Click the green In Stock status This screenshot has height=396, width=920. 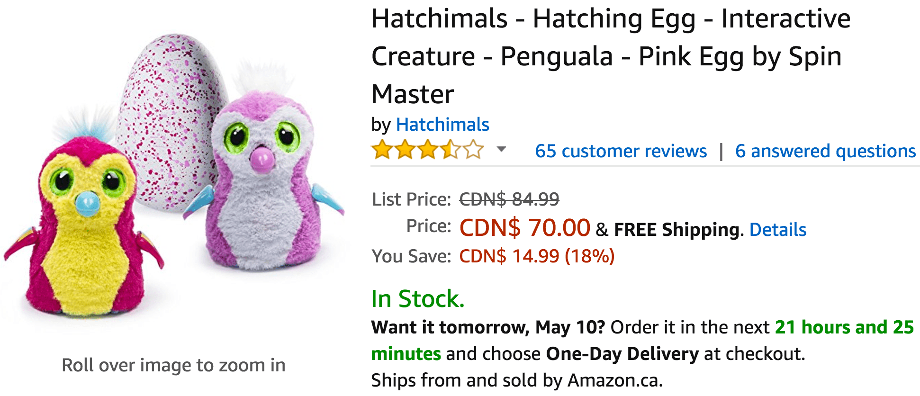pyautogui.click(x=417, y=299)
